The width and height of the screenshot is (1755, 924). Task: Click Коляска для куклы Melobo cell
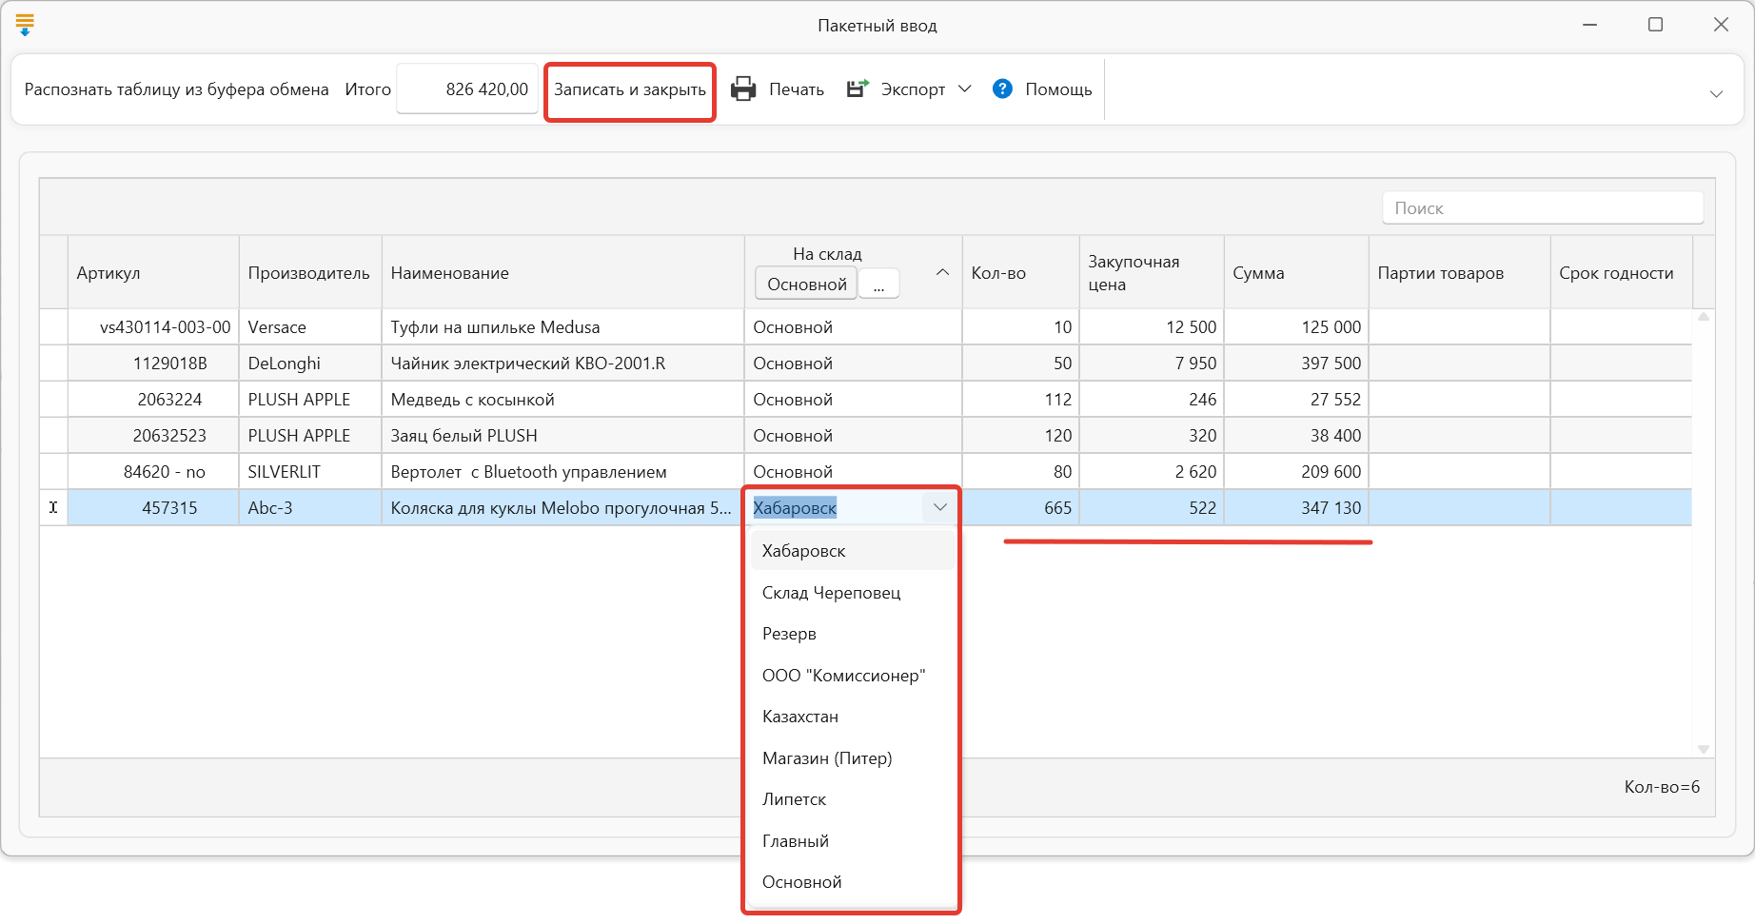[x=562, y=507]
